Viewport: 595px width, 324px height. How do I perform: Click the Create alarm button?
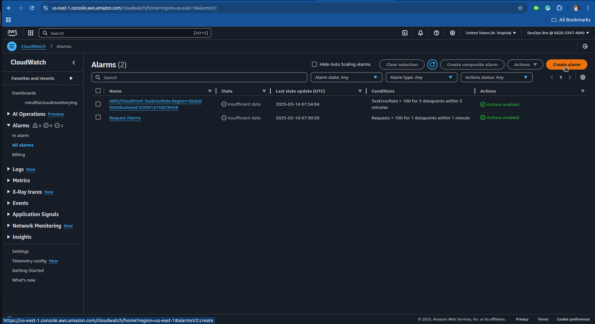tap(567, 64)
